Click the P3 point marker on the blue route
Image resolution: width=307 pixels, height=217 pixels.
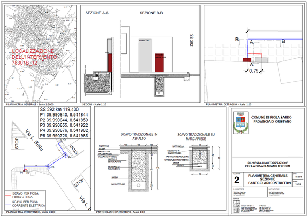tap(48, 166)
